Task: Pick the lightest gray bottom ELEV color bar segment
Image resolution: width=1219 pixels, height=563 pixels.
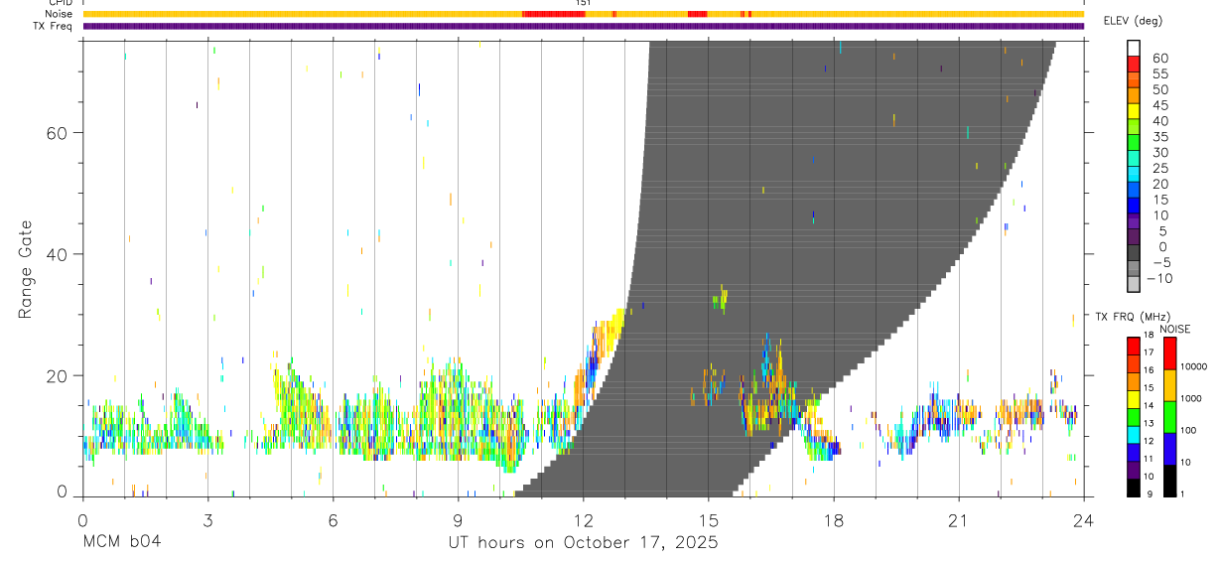Action: point(1134,284)
